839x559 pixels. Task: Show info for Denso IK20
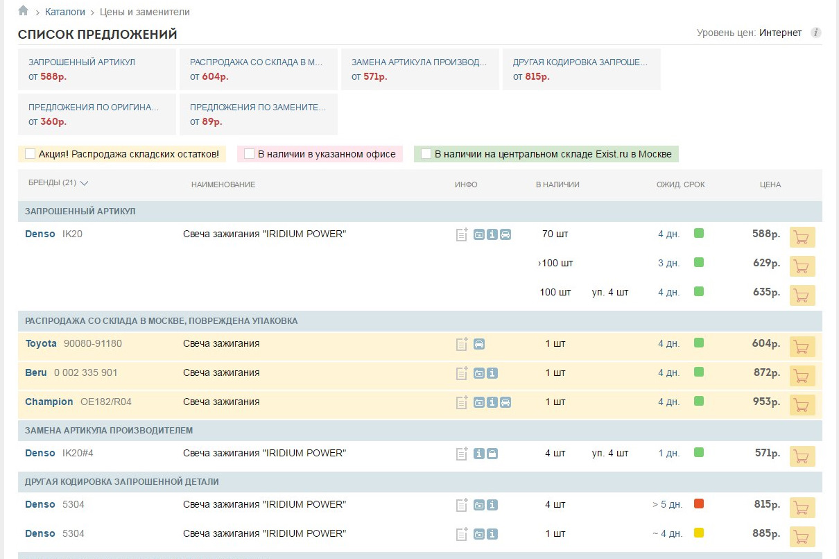coord(492,234)
